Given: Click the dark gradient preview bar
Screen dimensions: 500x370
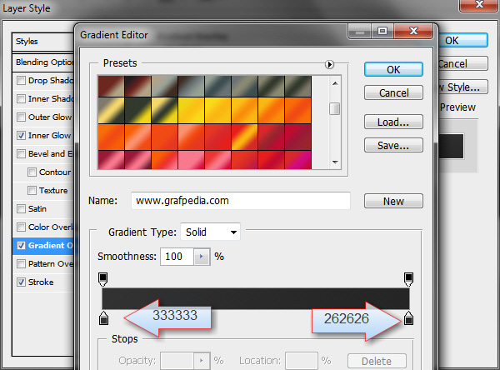Looking at the screenshot, I should click(x=256, y=298).
